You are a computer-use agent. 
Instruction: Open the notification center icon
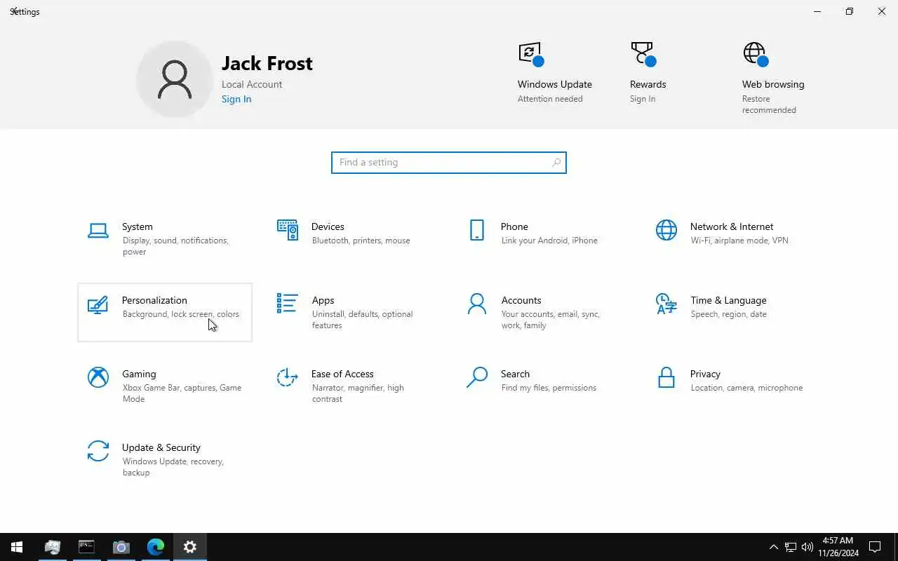(x=875, y=547)
